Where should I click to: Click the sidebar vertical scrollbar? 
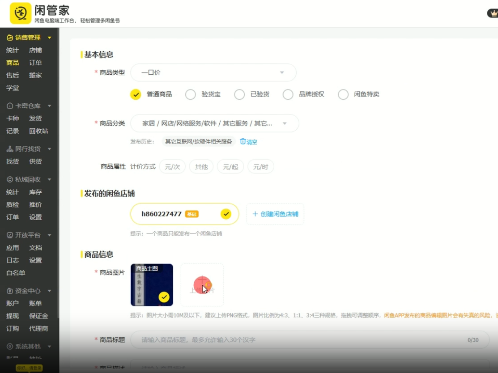58,173
